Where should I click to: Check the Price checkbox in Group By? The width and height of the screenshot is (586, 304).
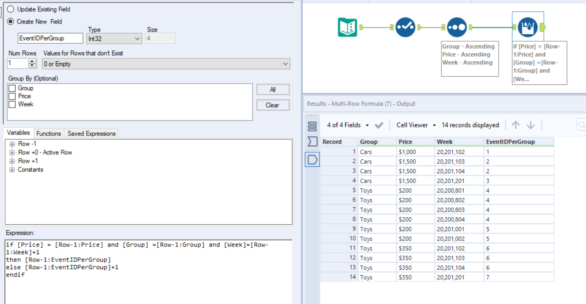coord(12,96)
